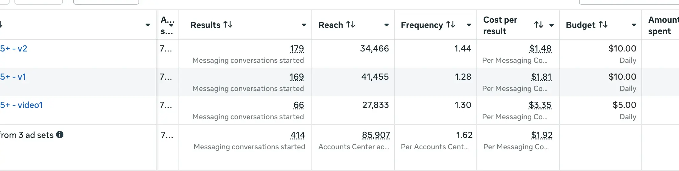Open the '5+ - v2' ad set
Viewport: 679px width, 171px height.
(14, 48)
